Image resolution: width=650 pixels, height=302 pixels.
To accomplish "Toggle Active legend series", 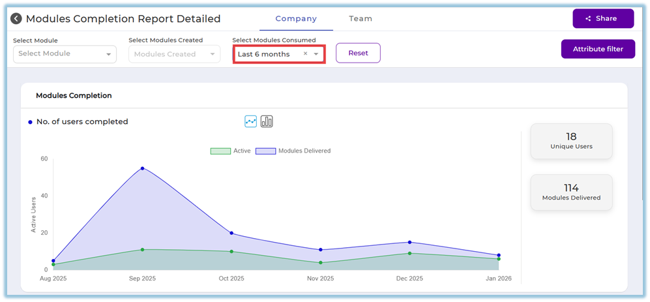I will click(x=230, y=151).
